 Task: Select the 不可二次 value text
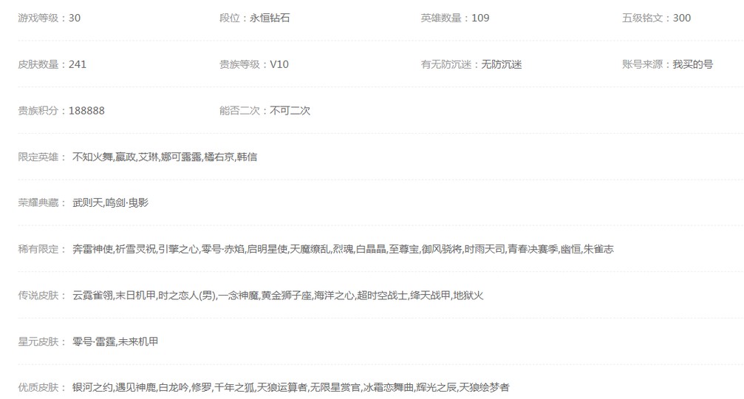point(290,111)
